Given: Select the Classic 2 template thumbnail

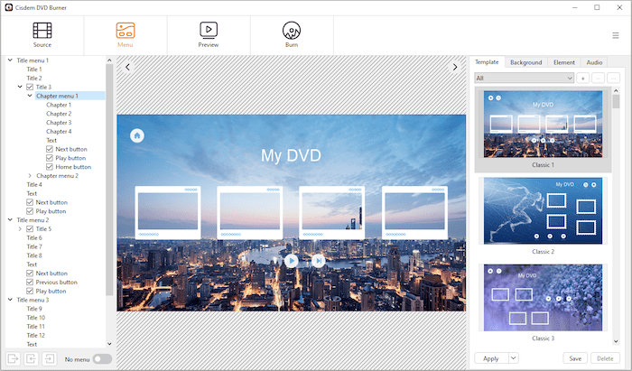Looking at the screenshot, I should [x=543, y=210].
